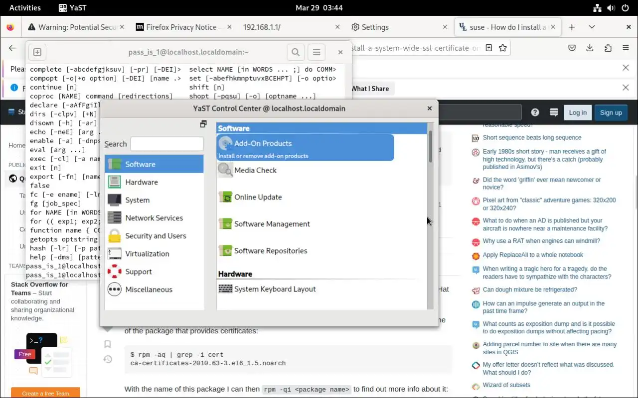638x398 pixels.
Task: Open Firefox application menu
Action: click(626, 48)
